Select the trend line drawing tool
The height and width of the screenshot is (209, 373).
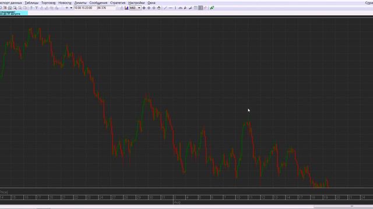[166, 8]
